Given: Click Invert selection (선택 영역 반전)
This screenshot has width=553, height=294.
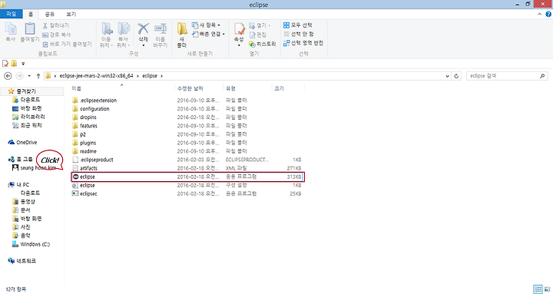Looking at the screenshot, I should pyautogui.click(x=303, y=43).
